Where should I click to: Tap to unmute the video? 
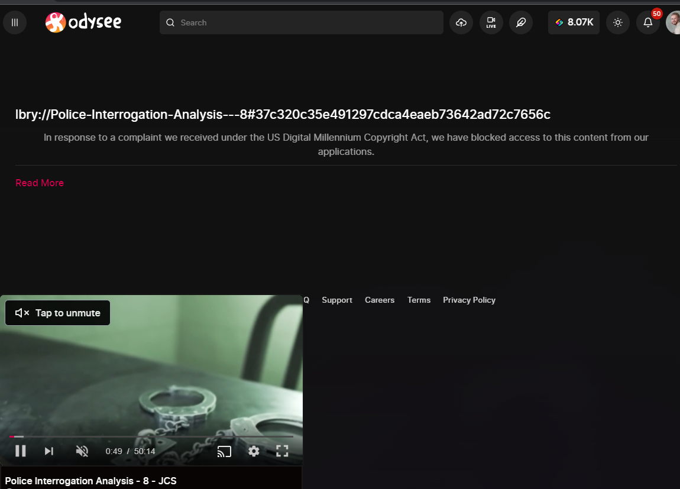(x=57, y=313)
